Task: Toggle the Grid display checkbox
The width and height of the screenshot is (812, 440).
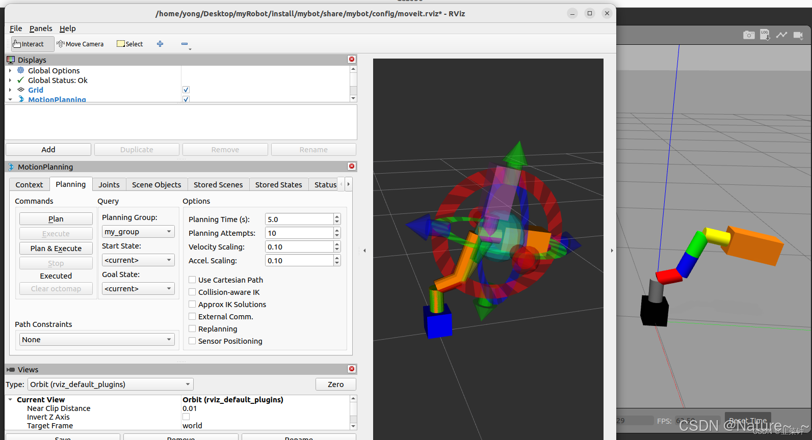Action: [x=186, y=90]
